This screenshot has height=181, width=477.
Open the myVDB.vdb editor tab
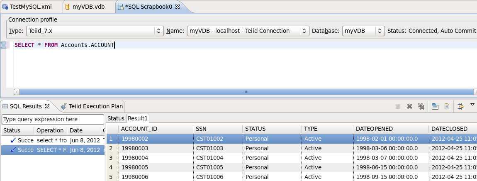pyautogui.click(x=88, y=7)
